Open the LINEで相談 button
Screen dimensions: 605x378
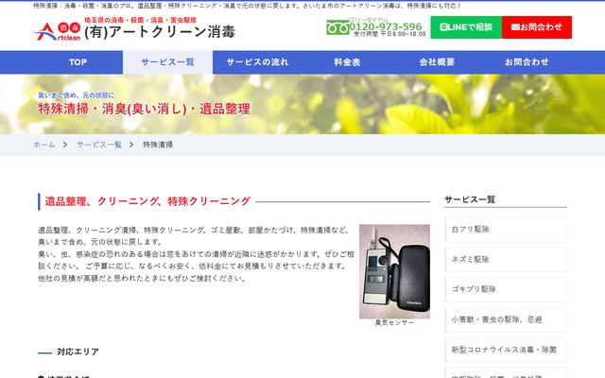pos(466,27)
